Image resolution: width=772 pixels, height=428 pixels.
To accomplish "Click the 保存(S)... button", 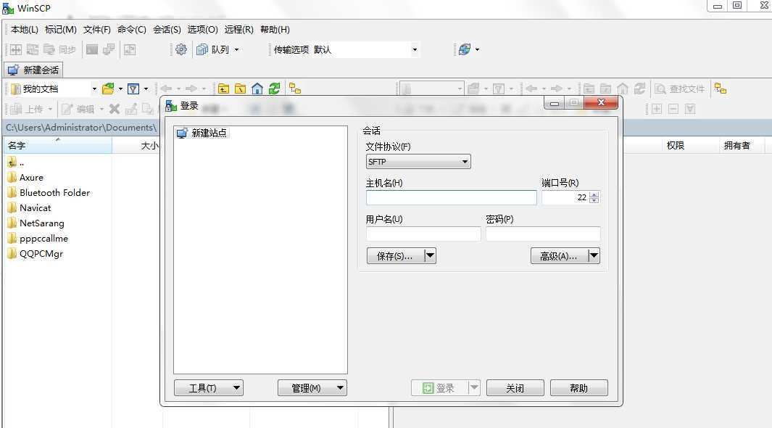I will pyautogui.click(x=395, y=255).
